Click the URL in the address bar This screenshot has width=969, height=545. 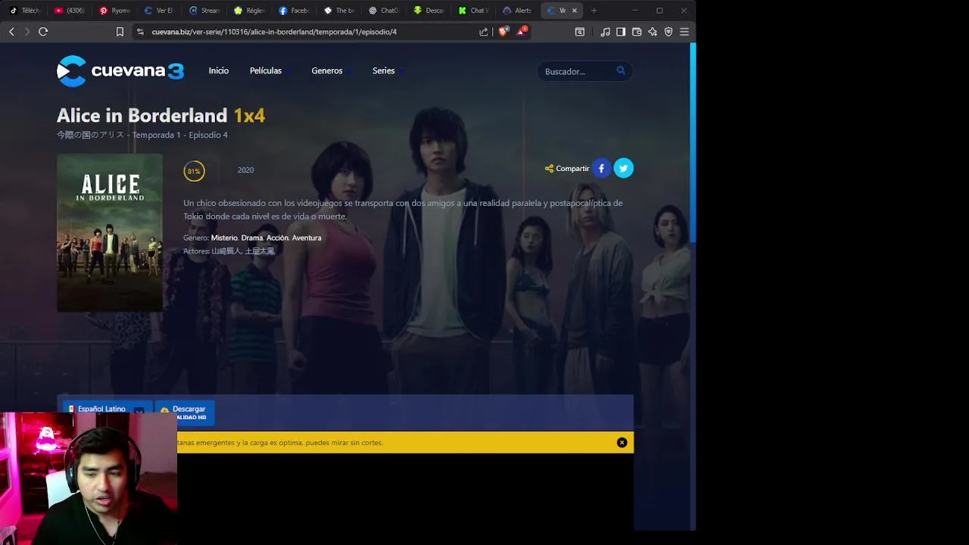pyautogui.click(x=274, y=32)
